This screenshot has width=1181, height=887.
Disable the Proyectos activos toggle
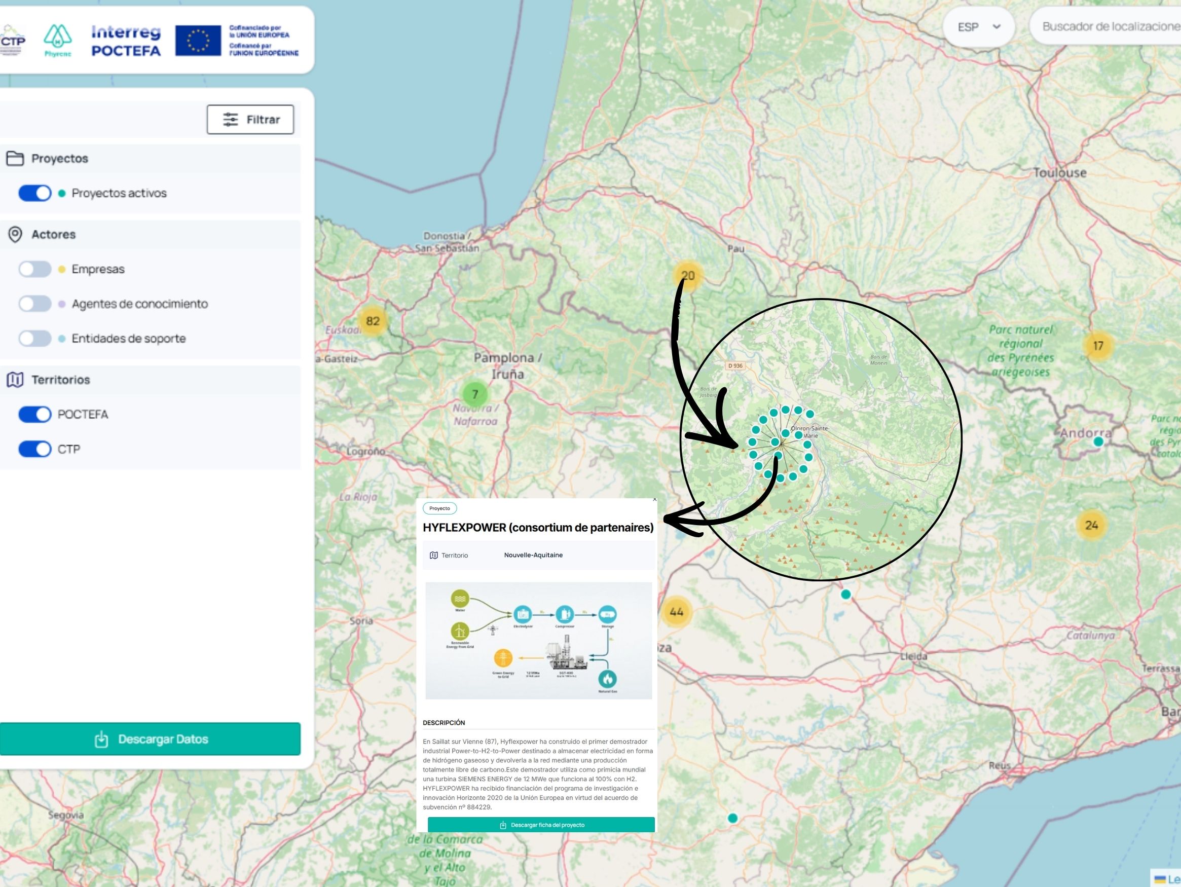coord(35,193)
